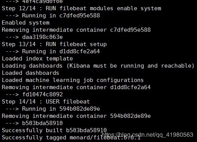Image resolution: width=197 pixels, height=142 pixels.
Task: Click the container ID c7dfed95e588 after 'Running in'
Action: 80,15
